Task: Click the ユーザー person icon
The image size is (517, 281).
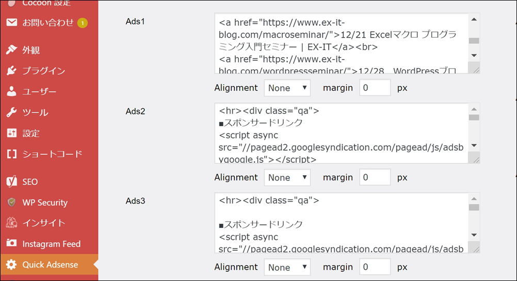Action: (x=11, y=91)
